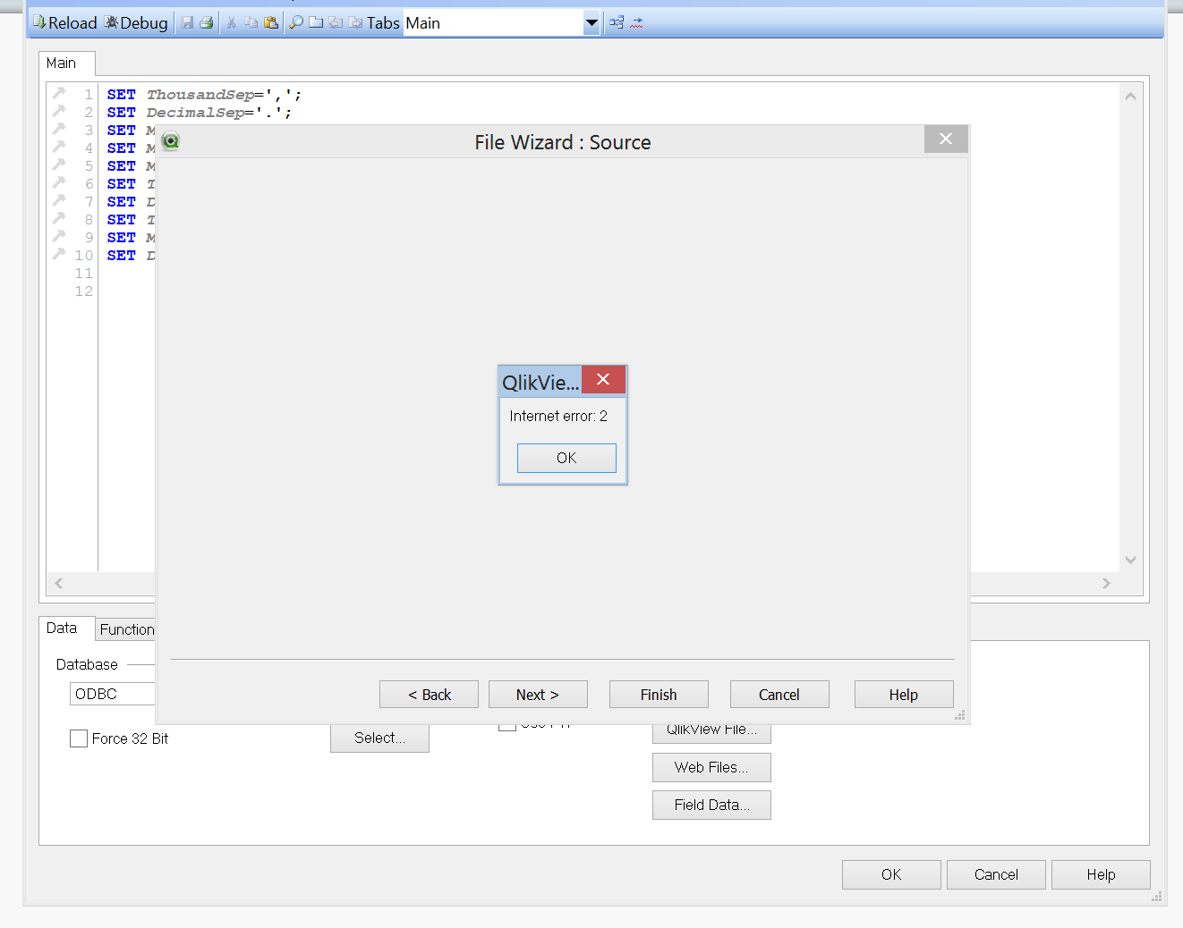This screenshot has width=1183, height=928.
Task: Click the line 10 margin pin icon
Action: tap(59, 254)
